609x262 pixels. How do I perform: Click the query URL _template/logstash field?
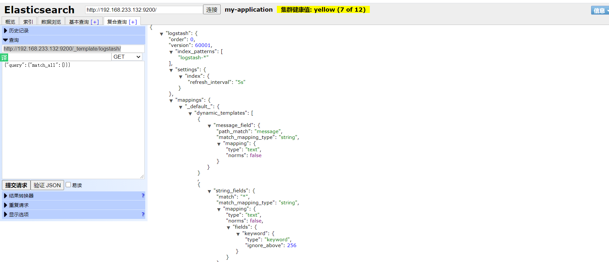pyautogui.click(x=73, y=49)
